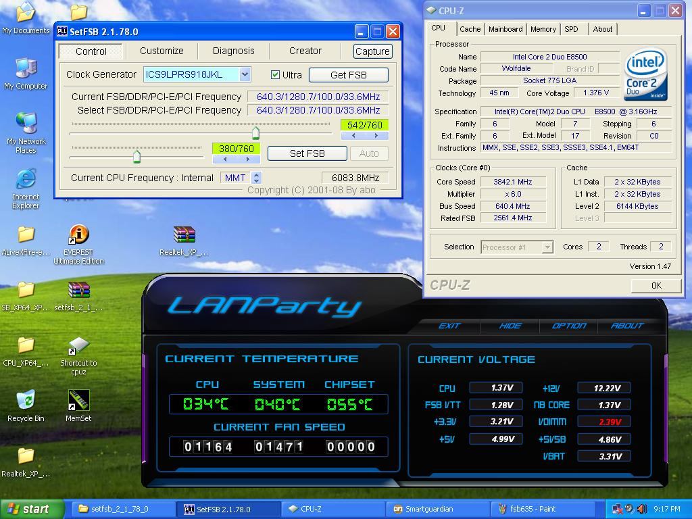The width and height of the screenshot is (692, 519).
Task: Open Realtek_XP folder near the taskbar
Action: [x=26, y=462]
